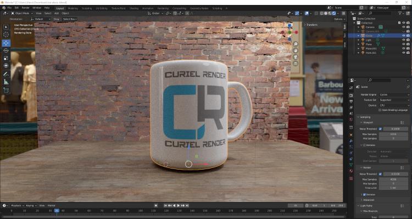Open the Object Mode selector
Viewport: 412px width, 219px height.
coord(22,13)
